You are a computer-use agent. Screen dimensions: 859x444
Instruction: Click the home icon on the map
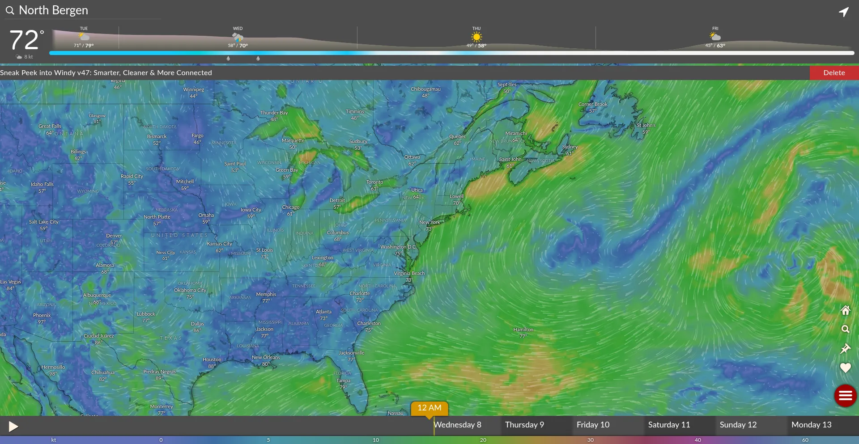click(845, 310)
